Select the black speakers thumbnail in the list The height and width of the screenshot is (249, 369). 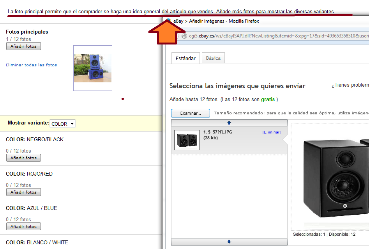187,140
